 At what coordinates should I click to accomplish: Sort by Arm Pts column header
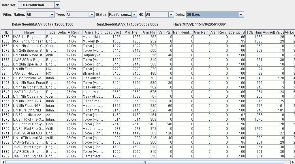click(x=149, y=32)
